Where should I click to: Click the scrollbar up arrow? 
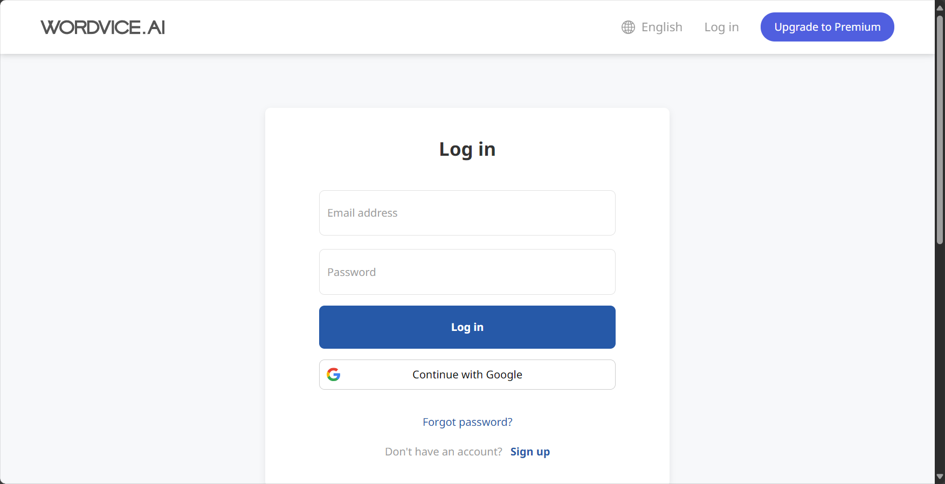click(x=940, y=8)
